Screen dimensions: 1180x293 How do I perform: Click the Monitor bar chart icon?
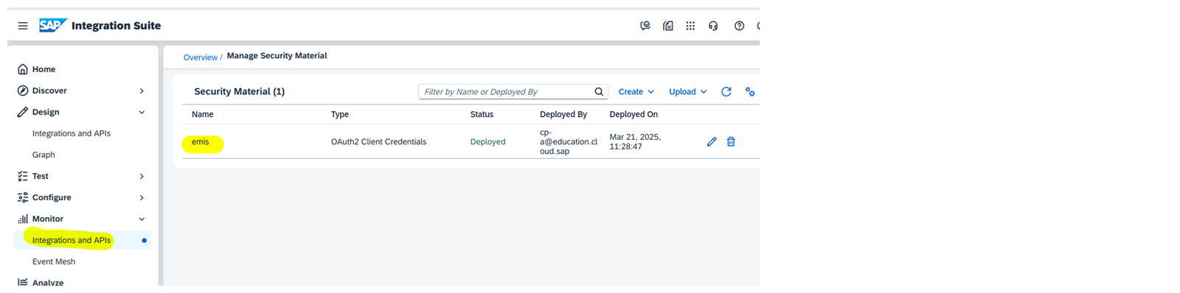23,219
